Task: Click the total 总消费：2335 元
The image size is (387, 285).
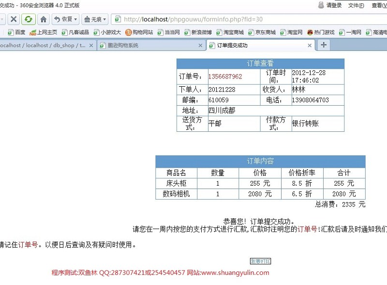Action: coord(340,205)
